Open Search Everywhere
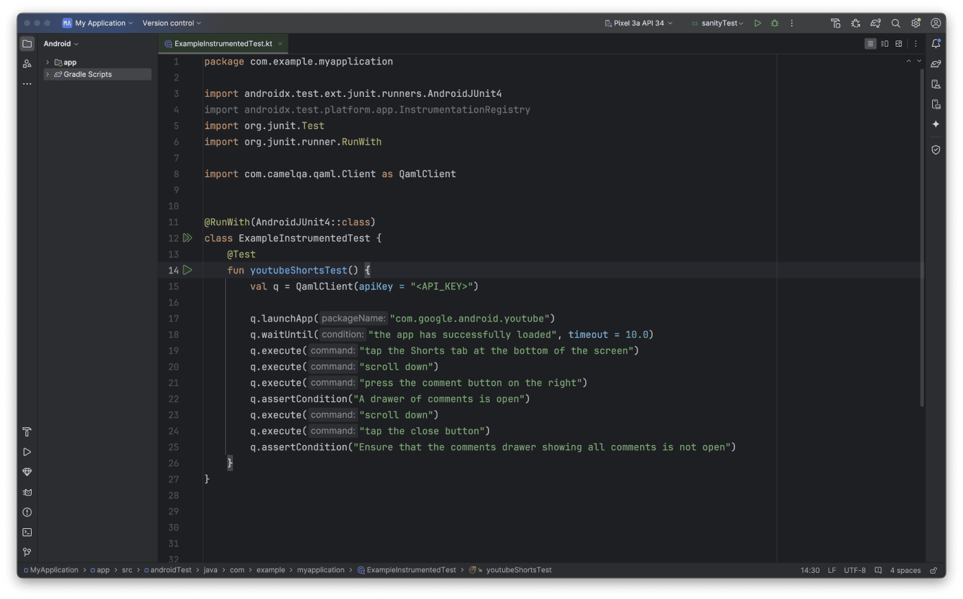Image resolution: width=963 pixels, height=599 pixels. 896,23
